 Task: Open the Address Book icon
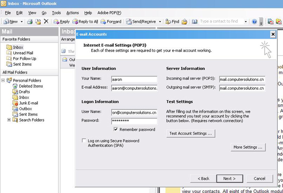click(194, 22)
